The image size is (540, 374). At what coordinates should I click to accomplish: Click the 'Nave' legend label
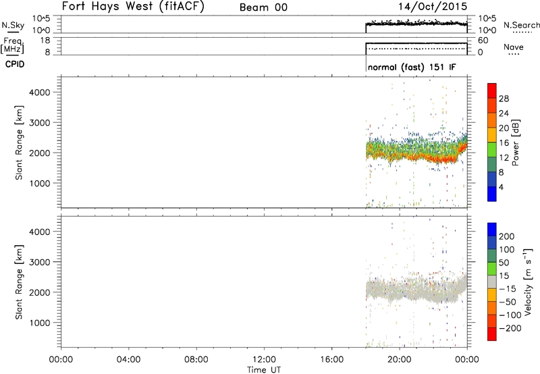(514, 47)
